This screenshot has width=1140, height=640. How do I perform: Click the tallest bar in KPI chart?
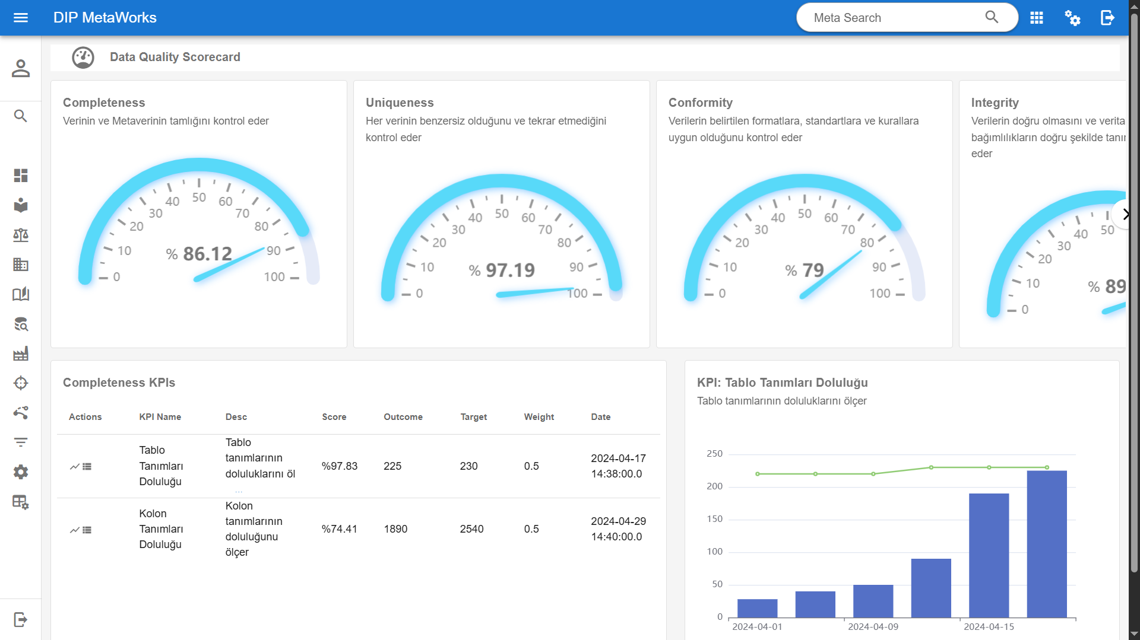(1047, 545)
